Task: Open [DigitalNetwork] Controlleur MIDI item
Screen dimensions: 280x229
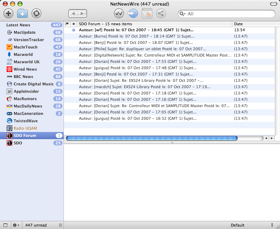Action: pos(169,55)
